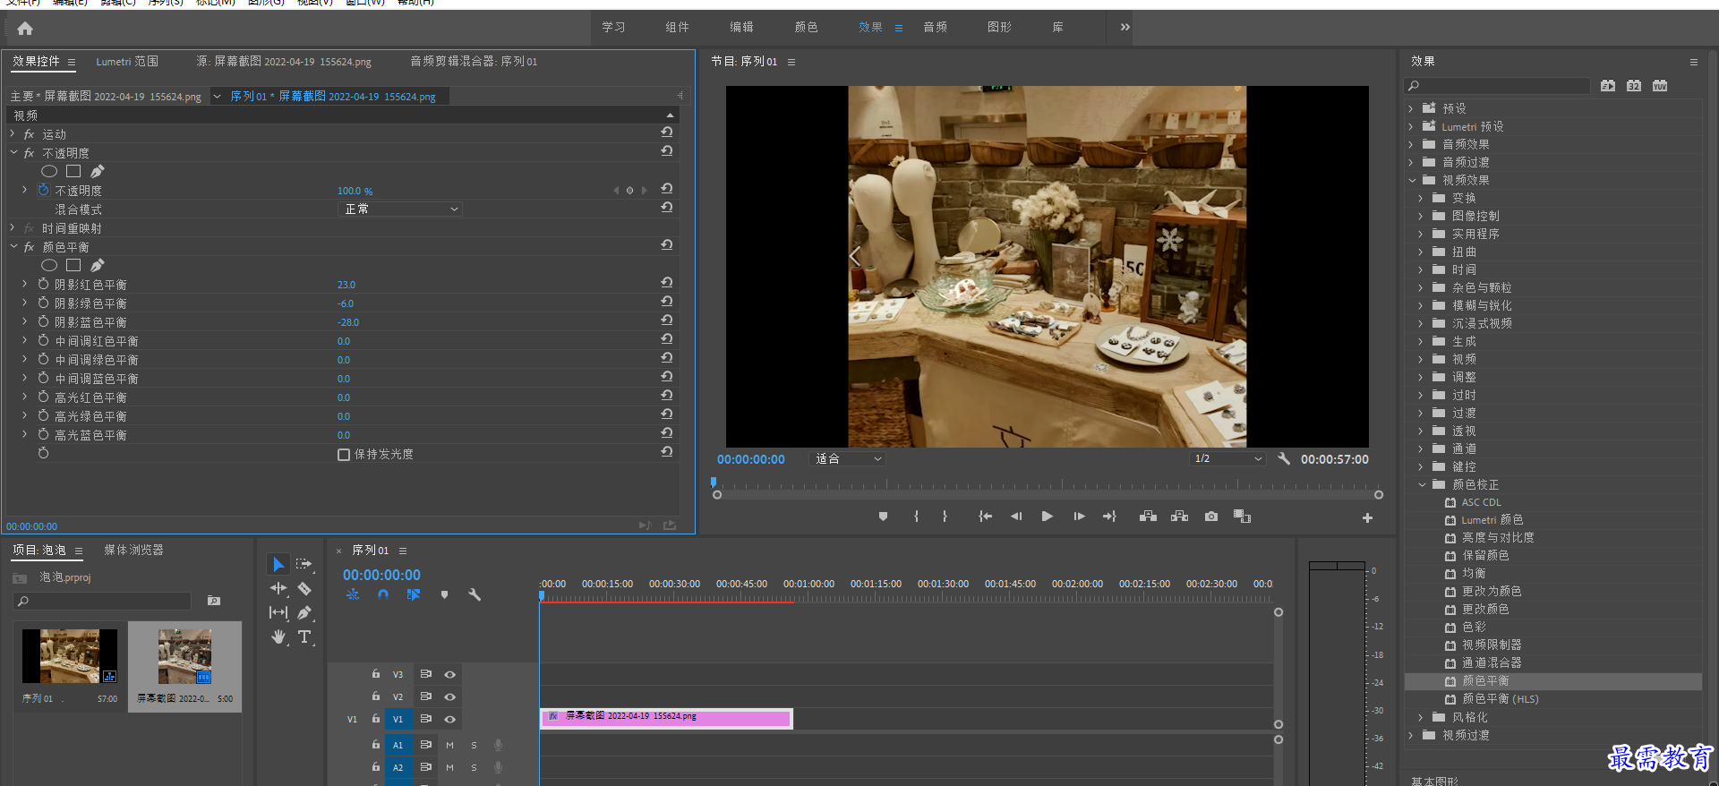Viewport: 1719px width, 786px height.
Task: Create rectangle mask under 不透明度
Action: pos(73,171)
